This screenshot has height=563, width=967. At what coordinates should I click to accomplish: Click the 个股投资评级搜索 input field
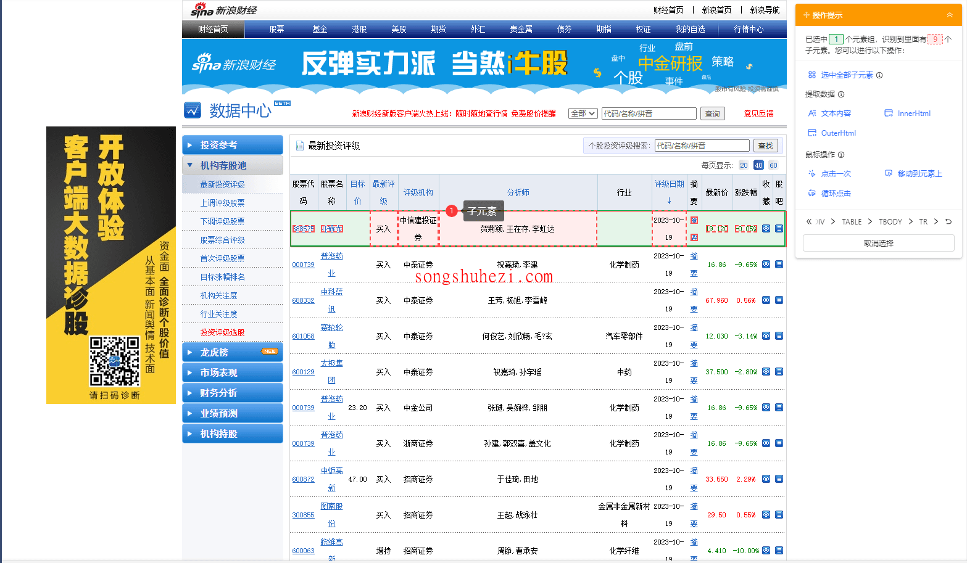(x=702, y=146)
